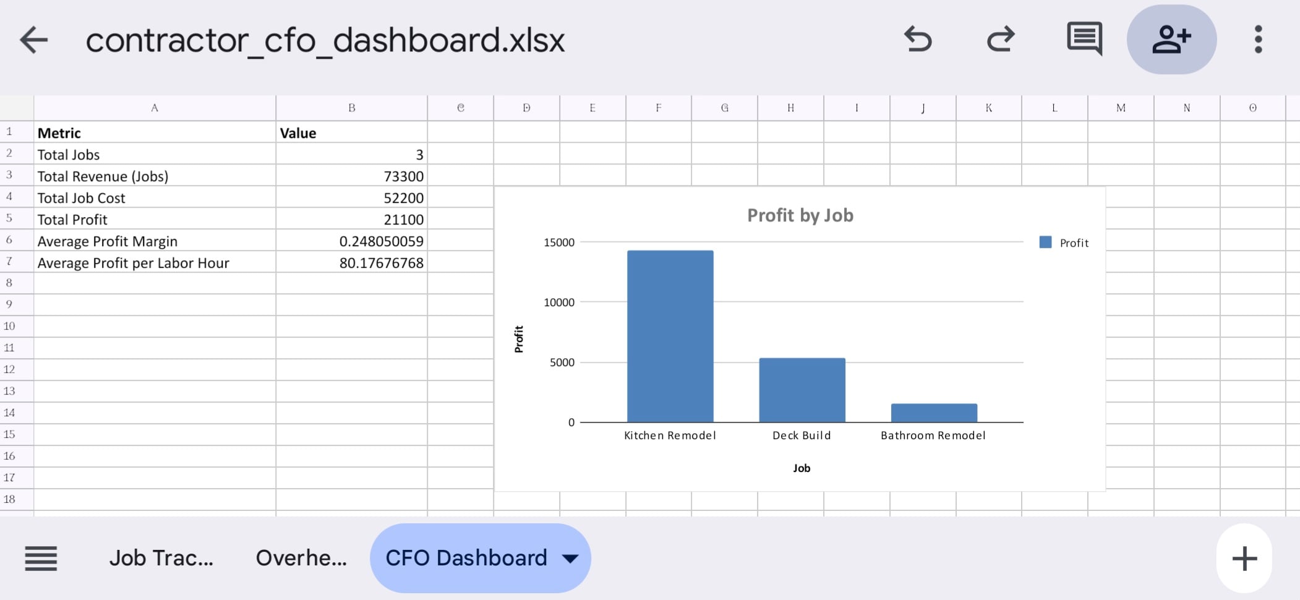Viewport: 1300px width, 600px height.
Task: Expand the CFO Dashboard tab dropdown arrow
Action: [x=570, y=559]
